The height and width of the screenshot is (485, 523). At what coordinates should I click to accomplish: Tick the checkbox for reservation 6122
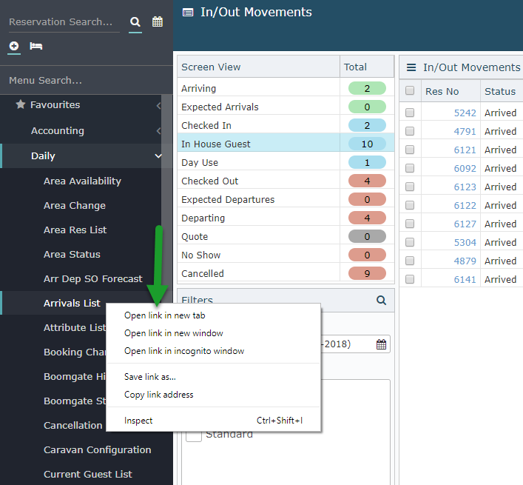(410, 205)
